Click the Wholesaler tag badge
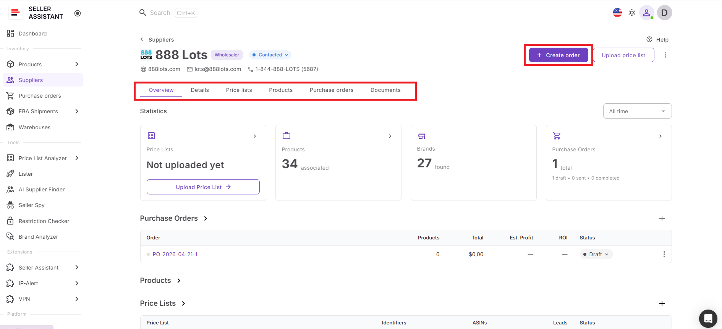 tap(227, 55)
